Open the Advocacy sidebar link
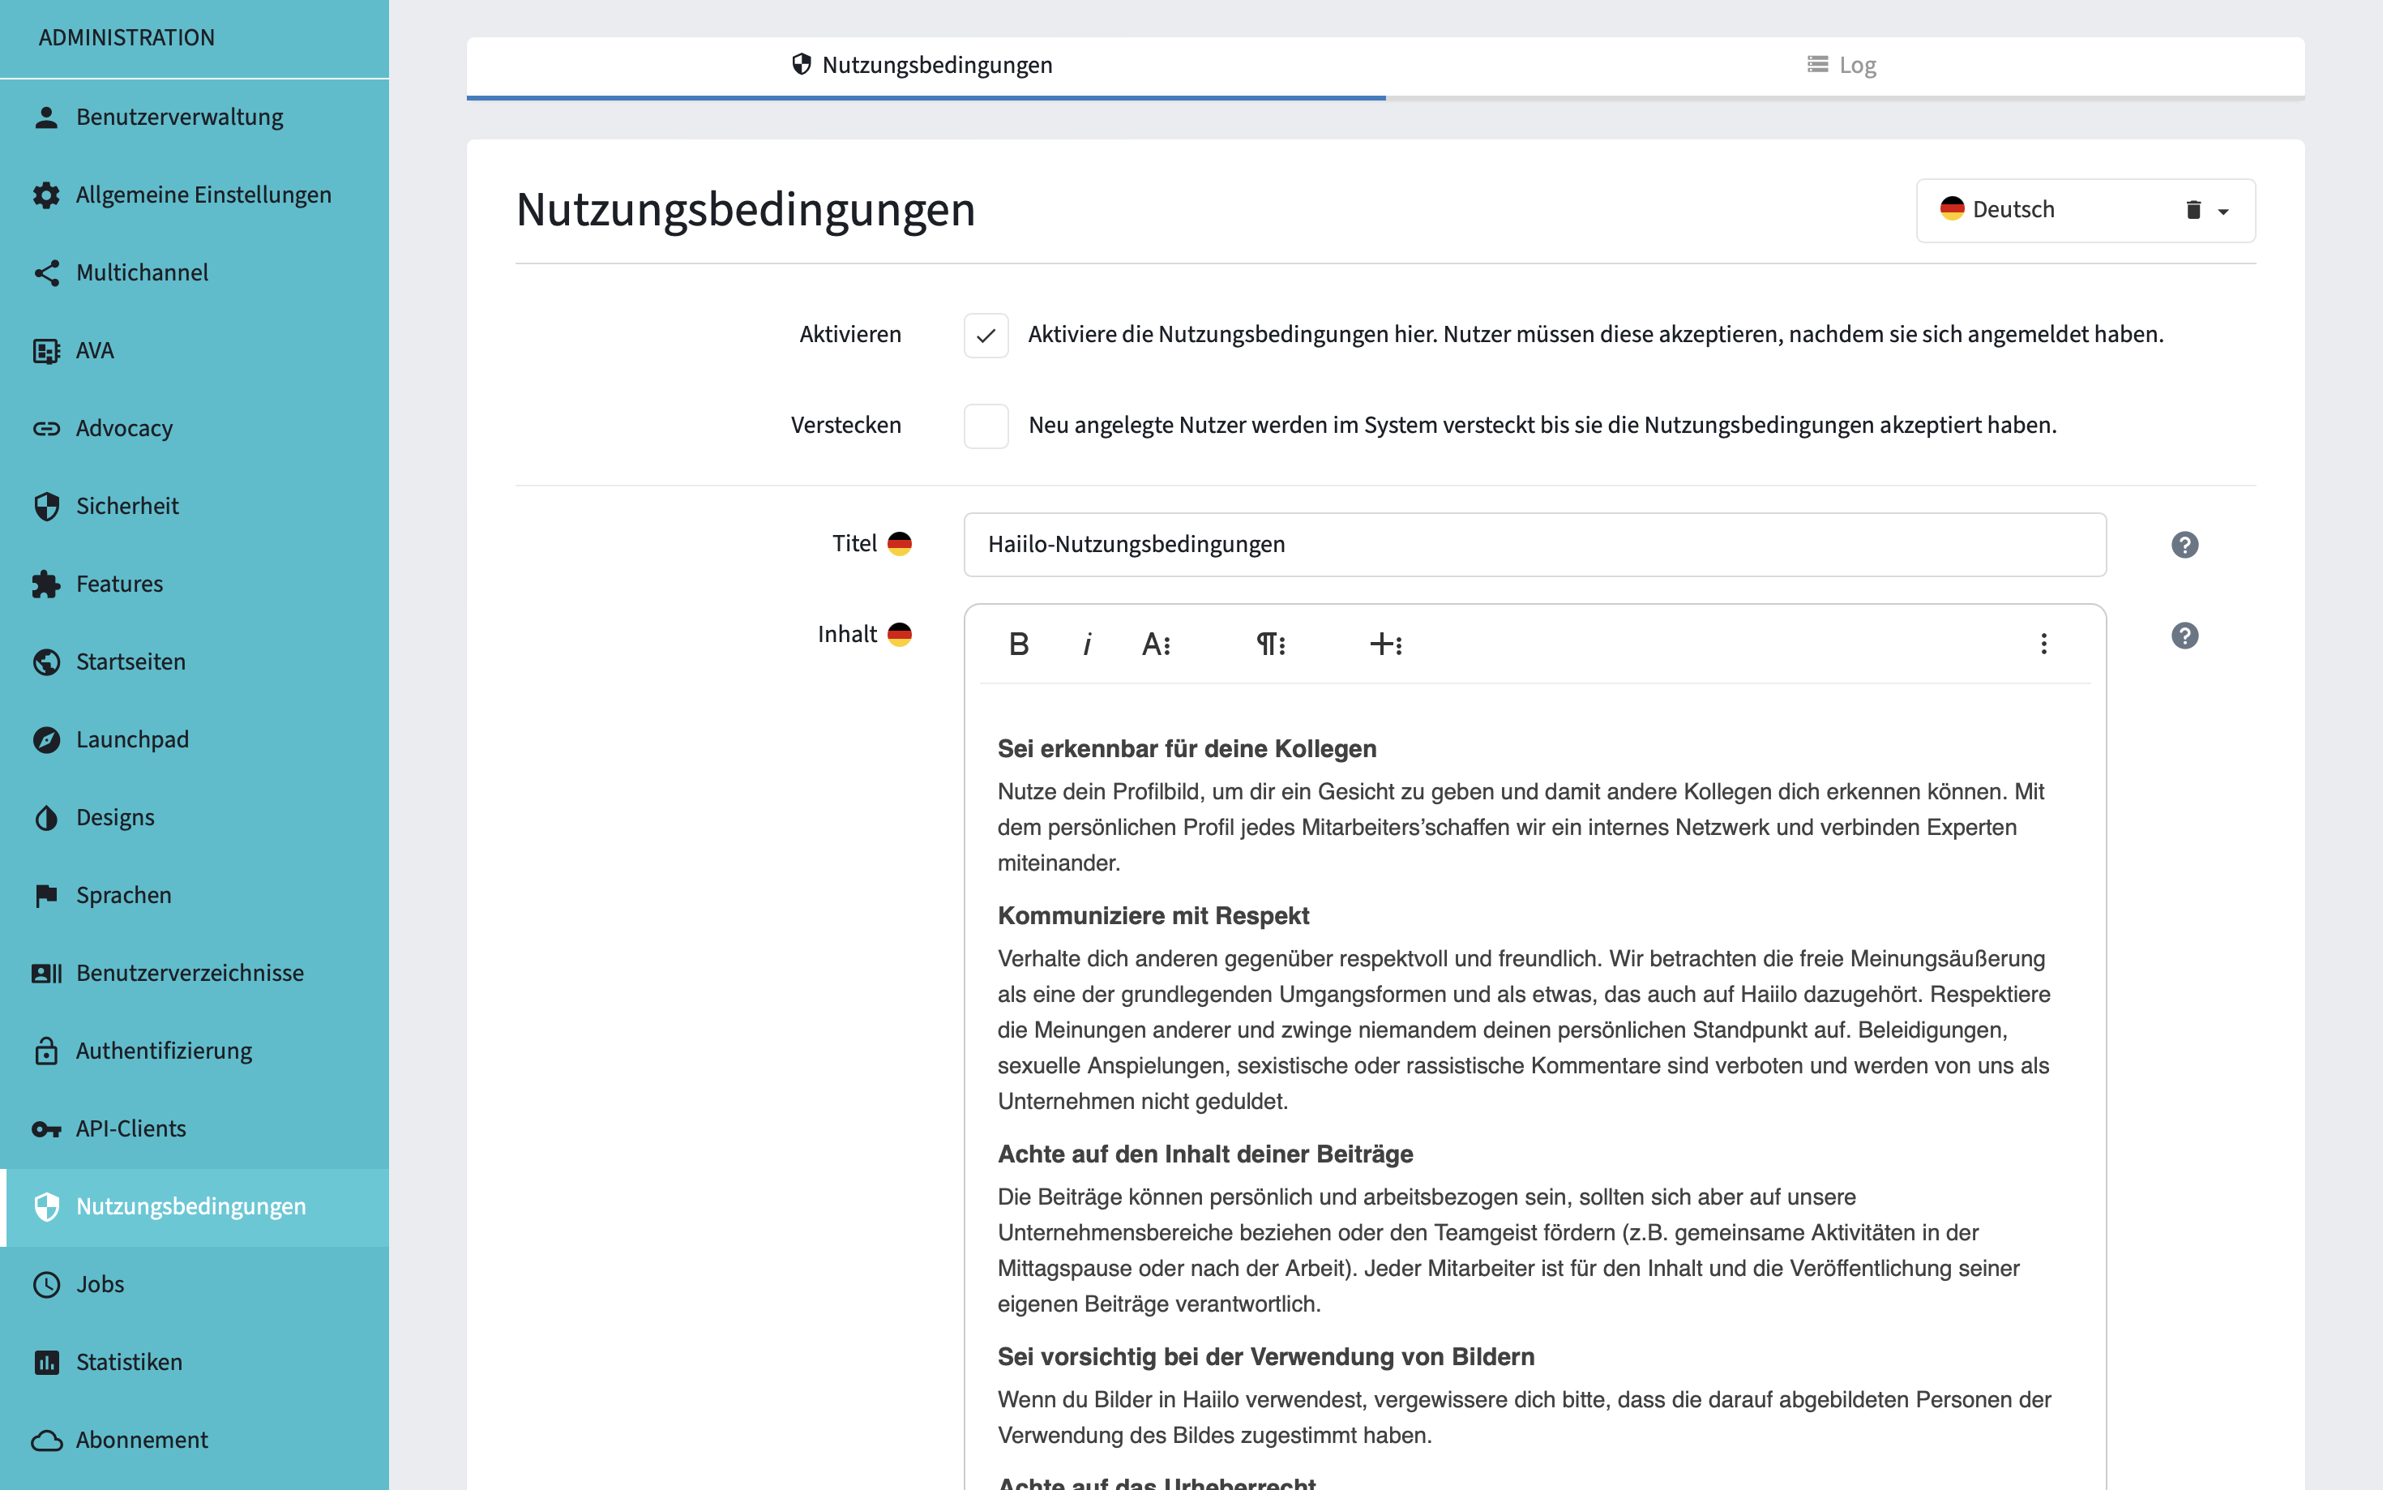Image resolution: width=2383 pixels, height=1490 pixels. pos(194,429)
